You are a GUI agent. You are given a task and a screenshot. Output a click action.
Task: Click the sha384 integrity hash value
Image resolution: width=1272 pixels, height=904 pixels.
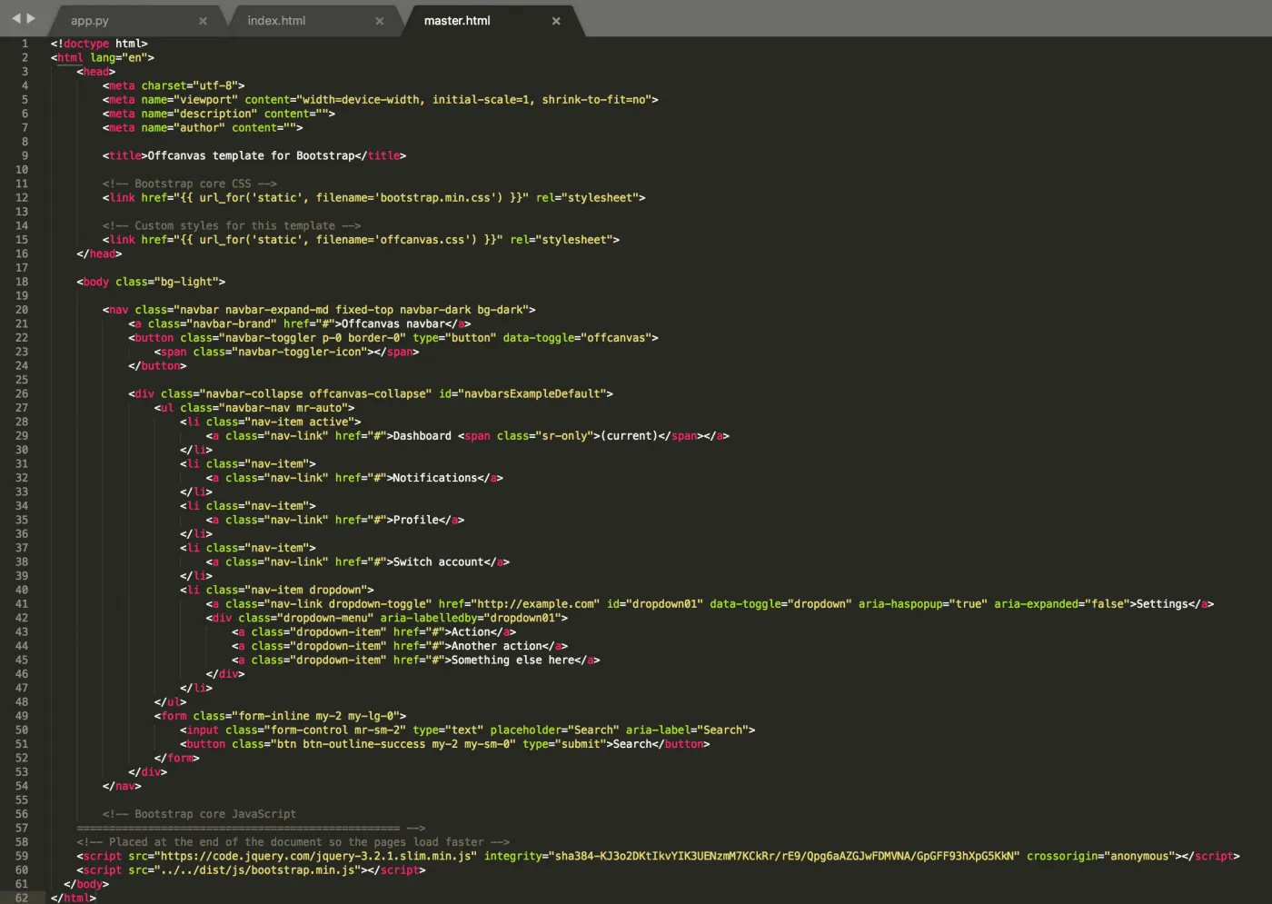pyautogui.click(x=786, y=856)
